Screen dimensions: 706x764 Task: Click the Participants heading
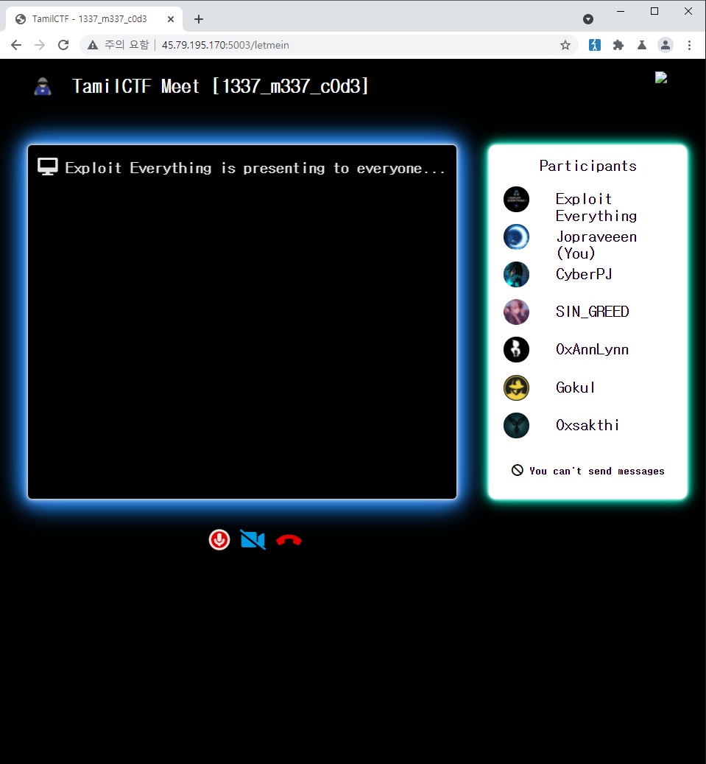pos(587,167)
